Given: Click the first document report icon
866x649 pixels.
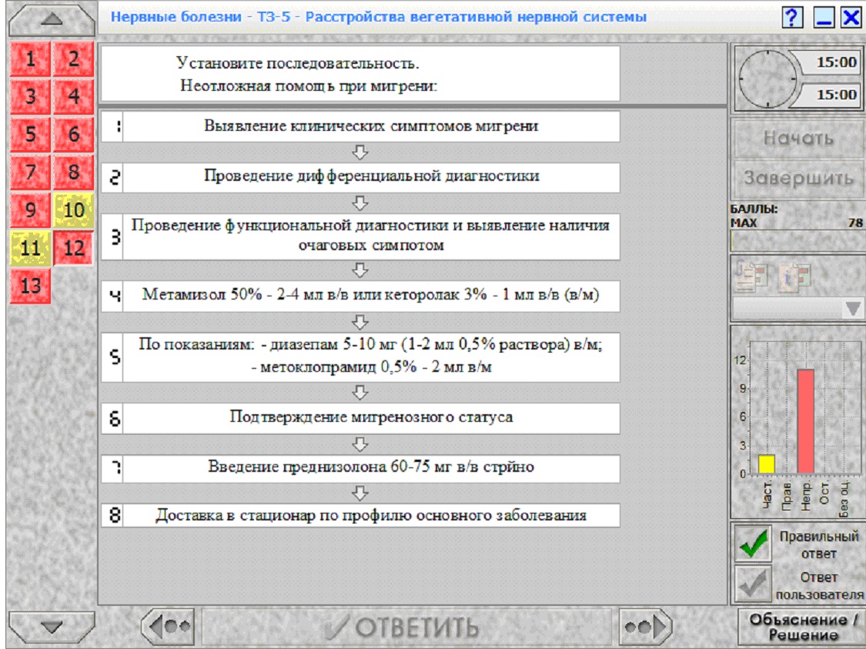Looking at the screenshot, I should tap(751, 276).
